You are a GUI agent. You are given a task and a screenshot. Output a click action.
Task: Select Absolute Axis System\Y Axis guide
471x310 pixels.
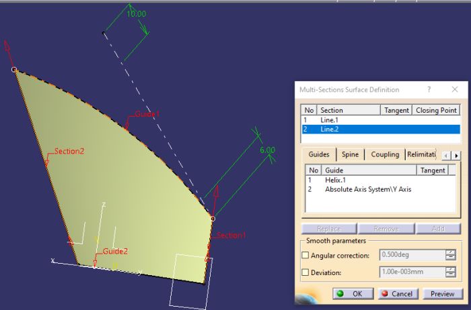[367, 189]
